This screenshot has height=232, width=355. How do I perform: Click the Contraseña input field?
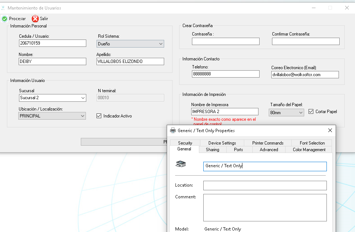(226, 41)
